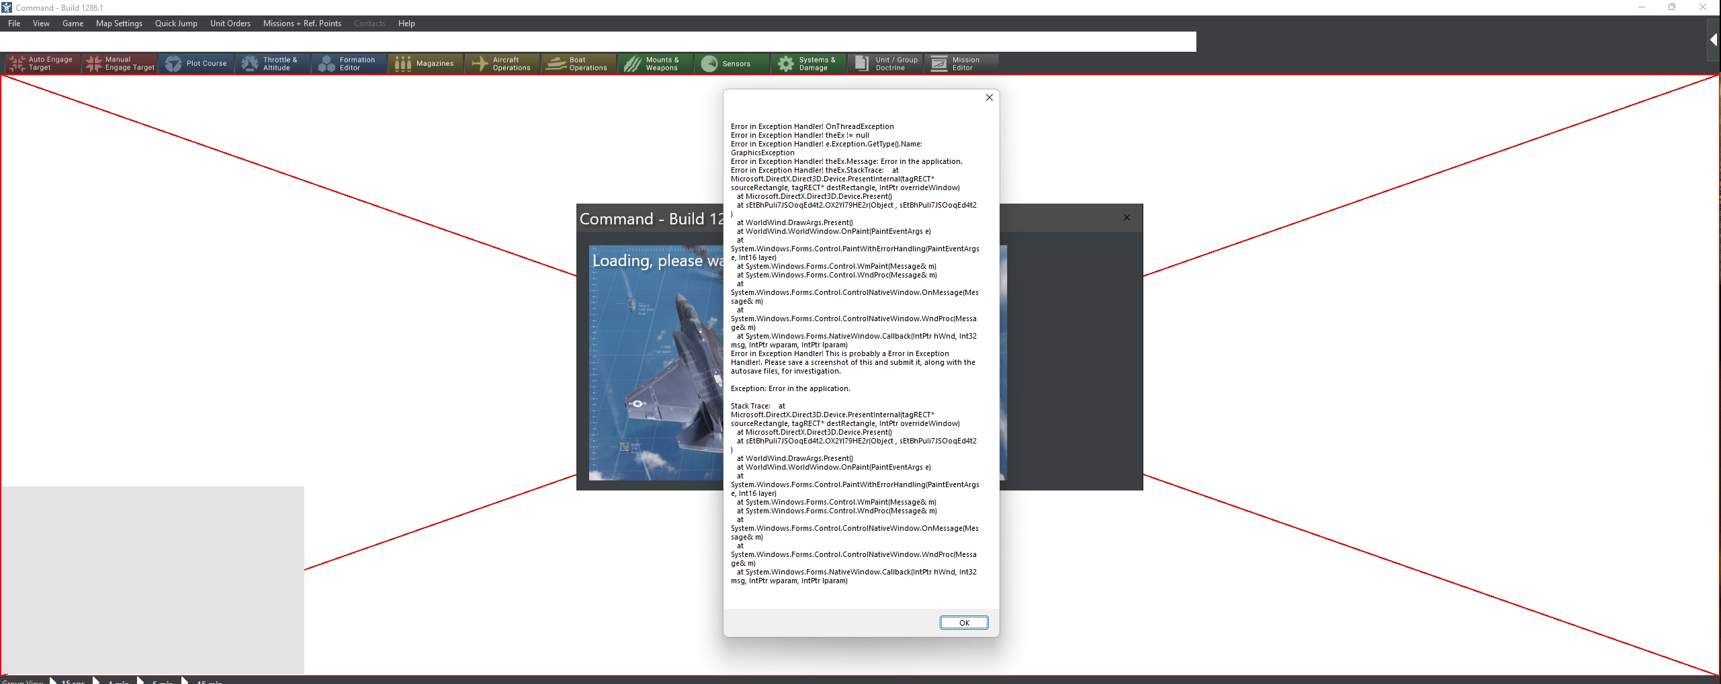Click 'Error in Exception Handler! OnThreadException' line
Image resolution: width=1721 pixels, height=684 pixels.
click(812, 126)
